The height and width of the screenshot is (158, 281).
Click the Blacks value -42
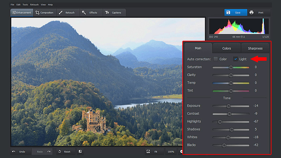[x=256, y=145]
